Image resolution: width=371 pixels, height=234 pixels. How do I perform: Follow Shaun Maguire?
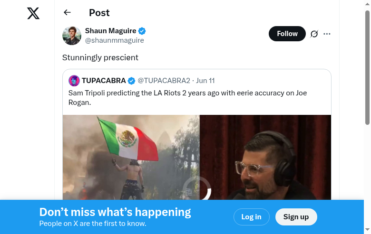point(287,34)
